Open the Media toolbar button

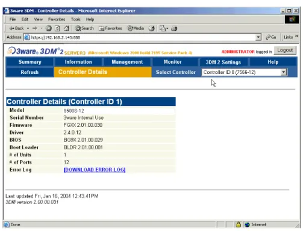136,28
